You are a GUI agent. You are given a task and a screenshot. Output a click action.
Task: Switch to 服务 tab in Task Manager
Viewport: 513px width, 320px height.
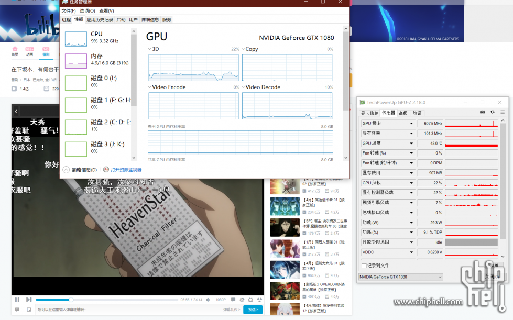[167, 20]
